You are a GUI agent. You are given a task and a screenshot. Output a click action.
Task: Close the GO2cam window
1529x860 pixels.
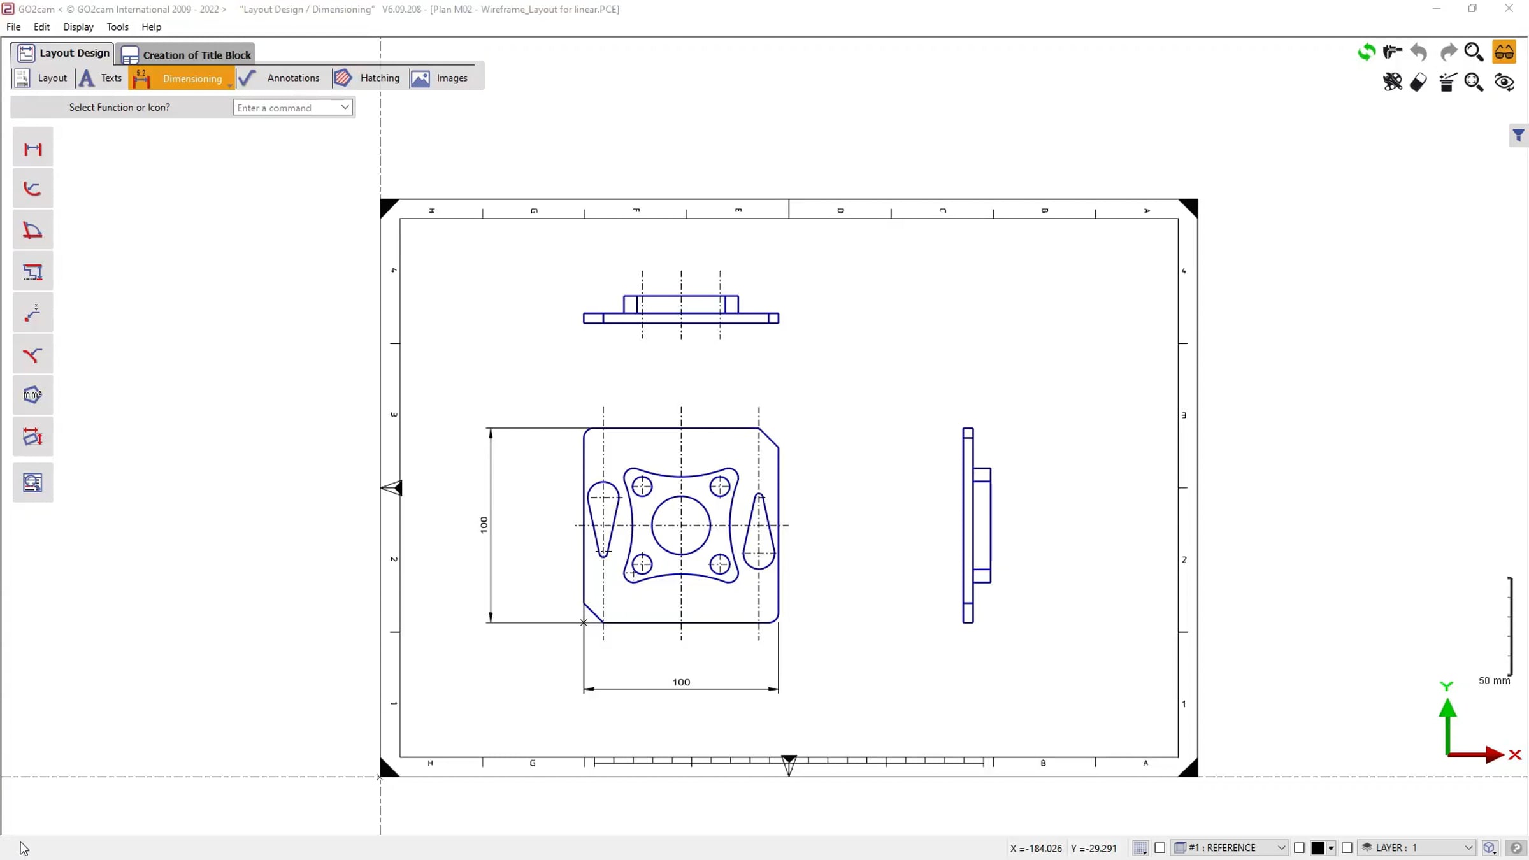point(1509,9)
